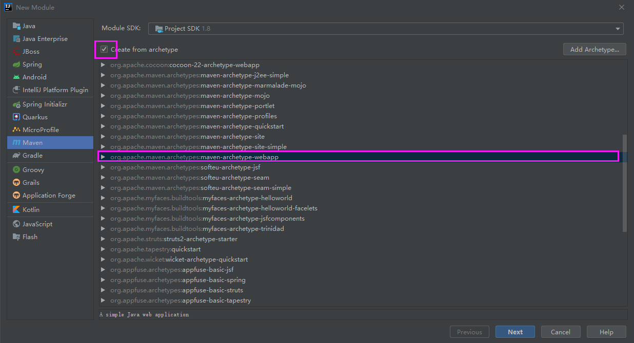Viewport: 634px width, 343px height.
Task: Choose IntelliJ Platform Plugin icon
Action: [16, 90]
